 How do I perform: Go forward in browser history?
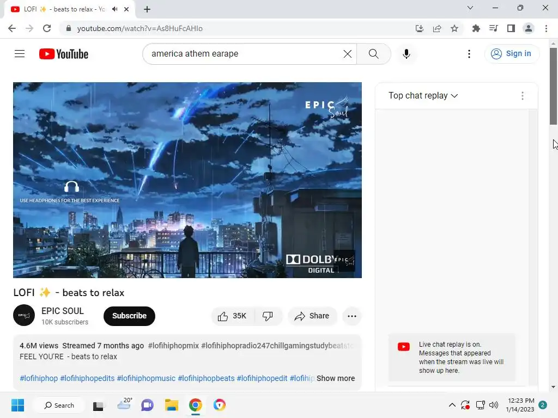(x=29, y=28)
